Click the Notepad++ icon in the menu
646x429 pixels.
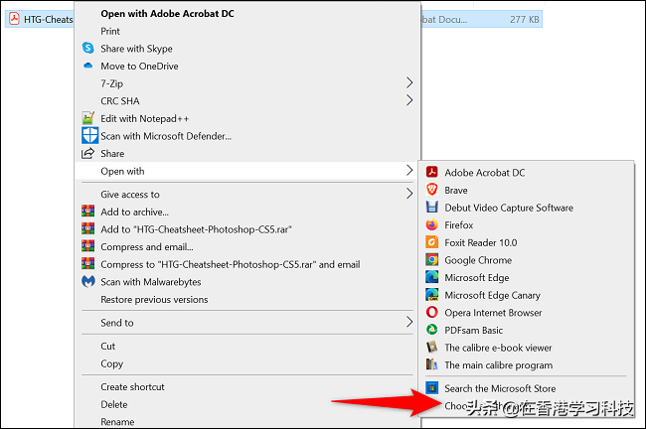pos(88,118)
